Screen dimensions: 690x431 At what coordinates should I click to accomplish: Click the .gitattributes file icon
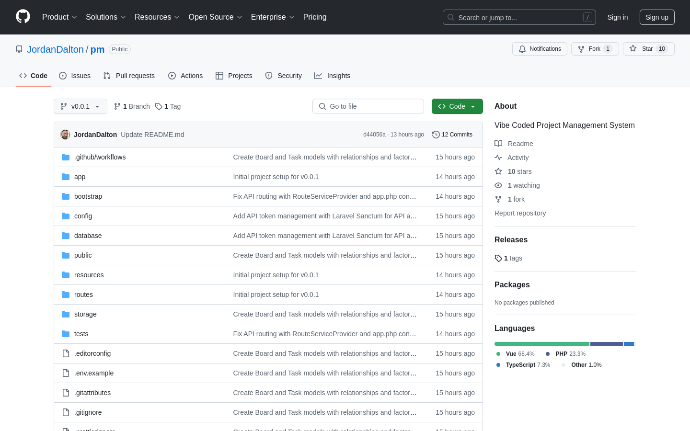(x=66, y=393)
